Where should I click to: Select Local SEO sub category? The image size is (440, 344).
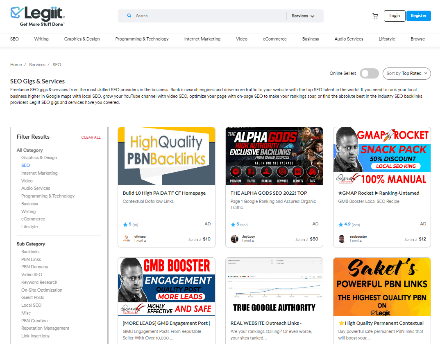click(31, 305)
